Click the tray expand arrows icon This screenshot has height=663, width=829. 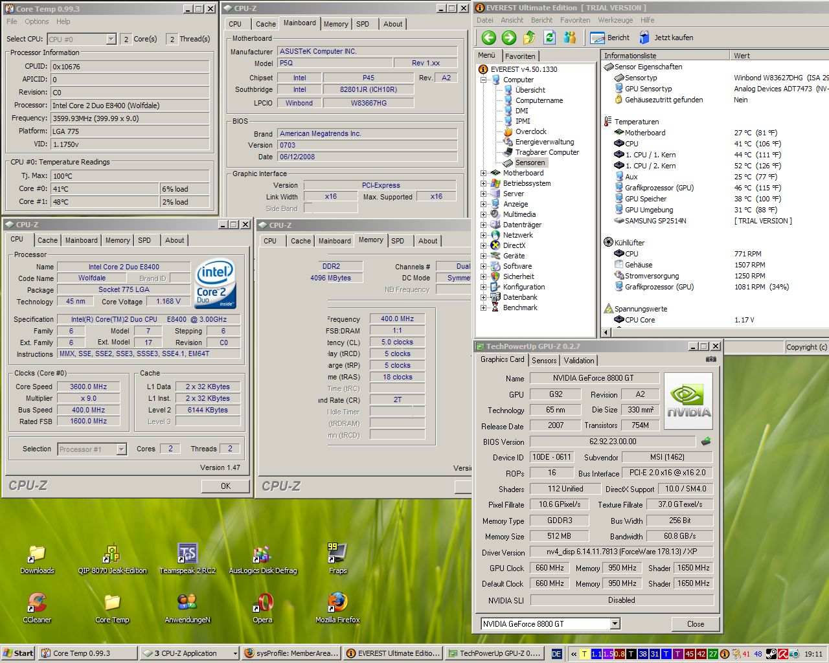573,654
